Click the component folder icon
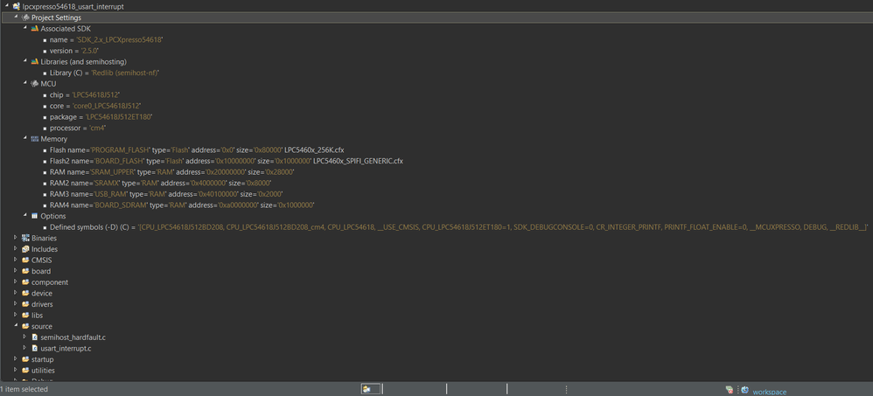Viewport: 873px width, 396px height. click(25, 282)
